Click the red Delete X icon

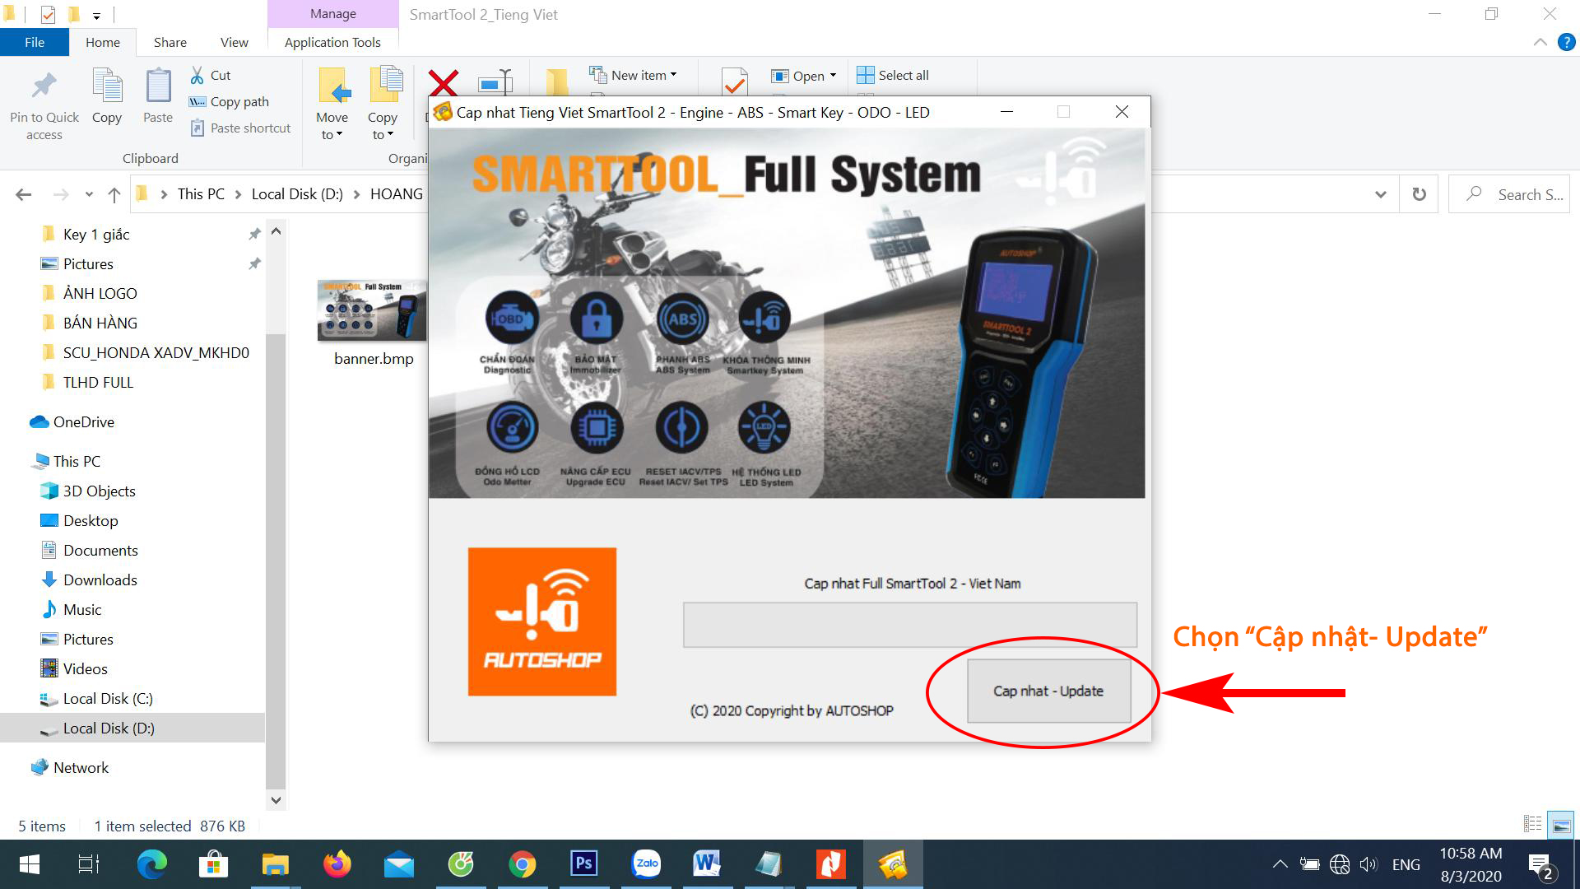pyautogui.click(x=443, y=83)
